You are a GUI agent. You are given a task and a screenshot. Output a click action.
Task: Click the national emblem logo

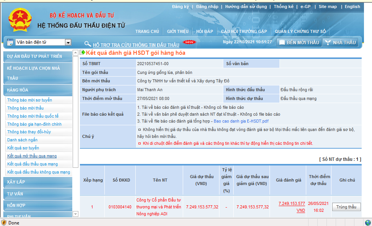click(19, 20)
